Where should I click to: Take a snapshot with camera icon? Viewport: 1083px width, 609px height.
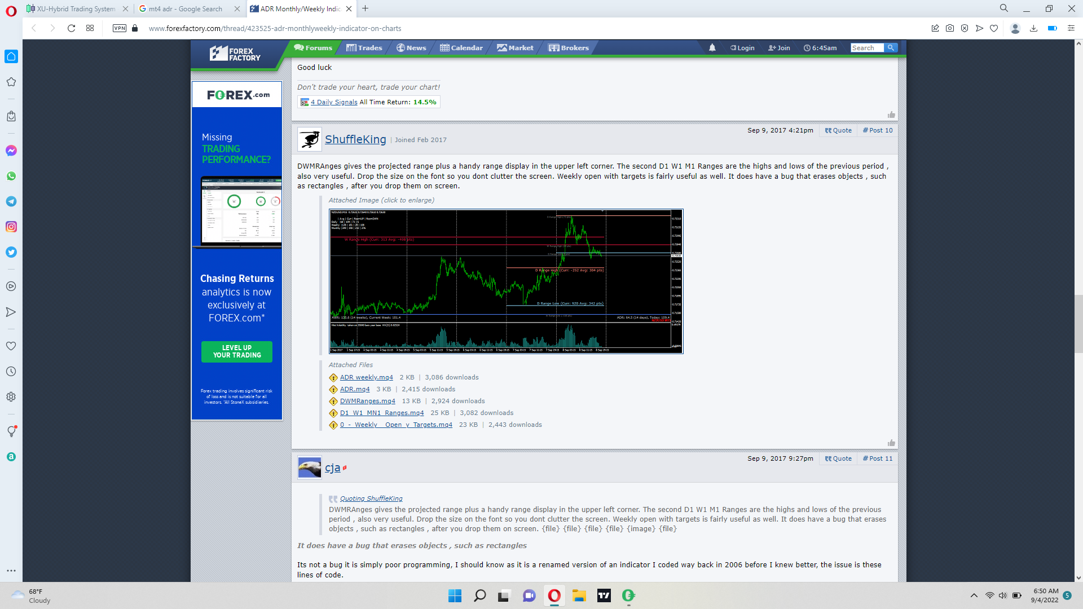click(x=950, y=28)
